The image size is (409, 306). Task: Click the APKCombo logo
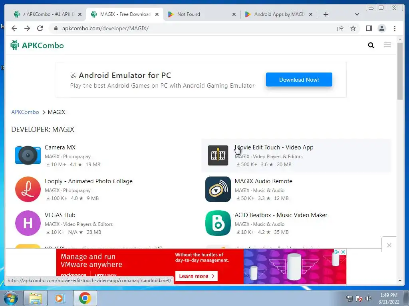[37, 45]
